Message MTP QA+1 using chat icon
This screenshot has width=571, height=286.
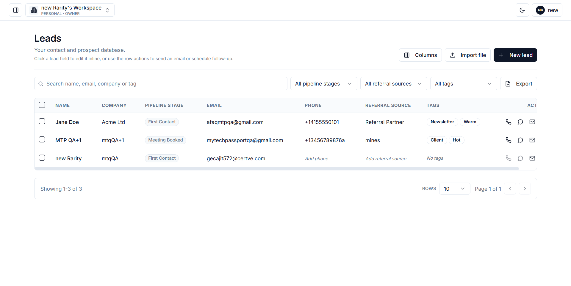pos(520,140)
